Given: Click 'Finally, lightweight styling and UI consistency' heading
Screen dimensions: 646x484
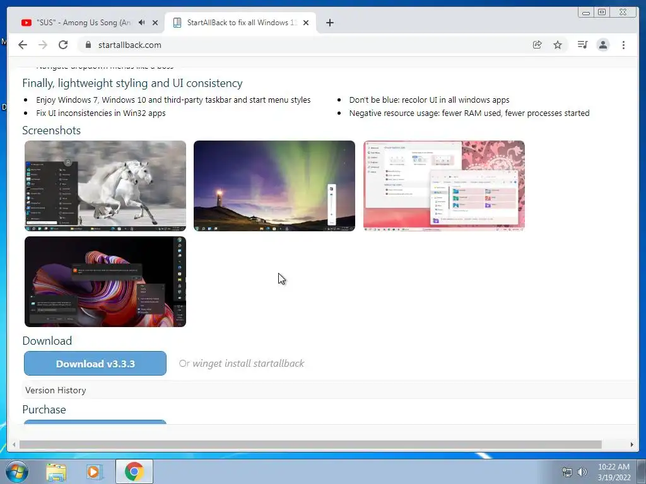Looking at the screenshot, I should tap(132, 83).
